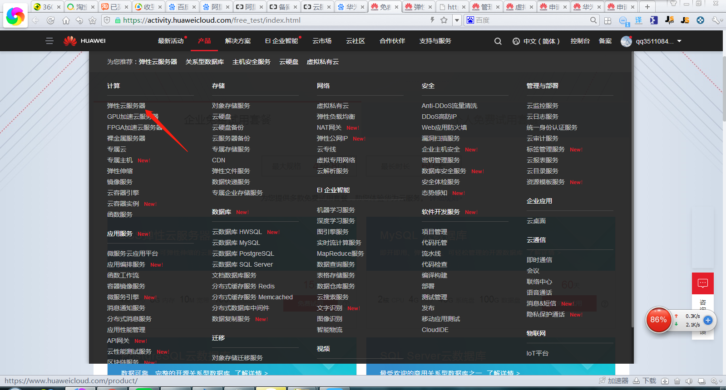
Task: Open browser extensions grid icon
Action: pyautogui.click(x=608, y=20)
